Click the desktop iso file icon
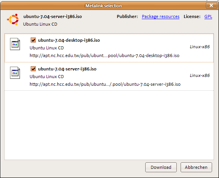 pos(15,44)
